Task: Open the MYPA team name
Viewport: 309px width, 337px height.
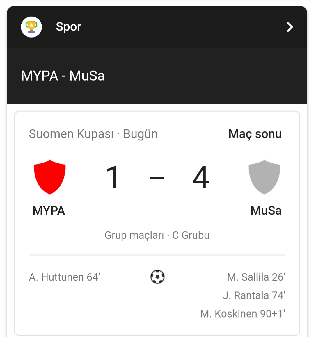Action: (49, 211)
